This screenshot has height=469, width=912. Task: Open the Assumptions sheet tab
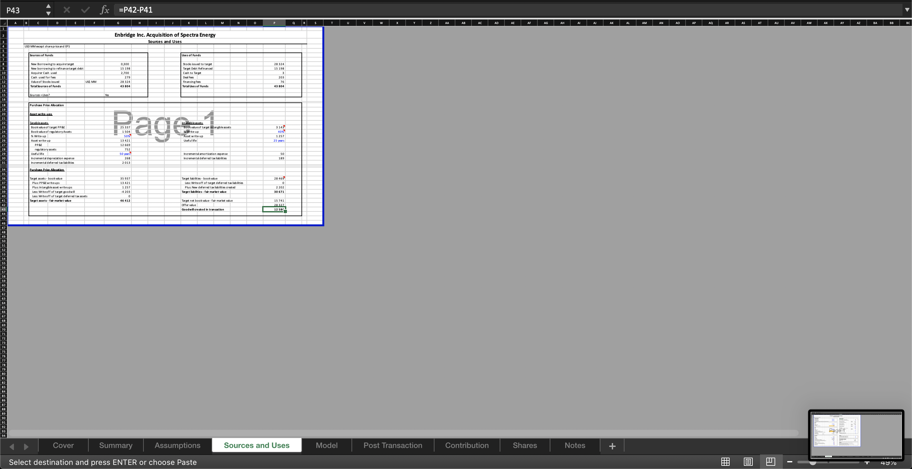(x=177, y=445)
